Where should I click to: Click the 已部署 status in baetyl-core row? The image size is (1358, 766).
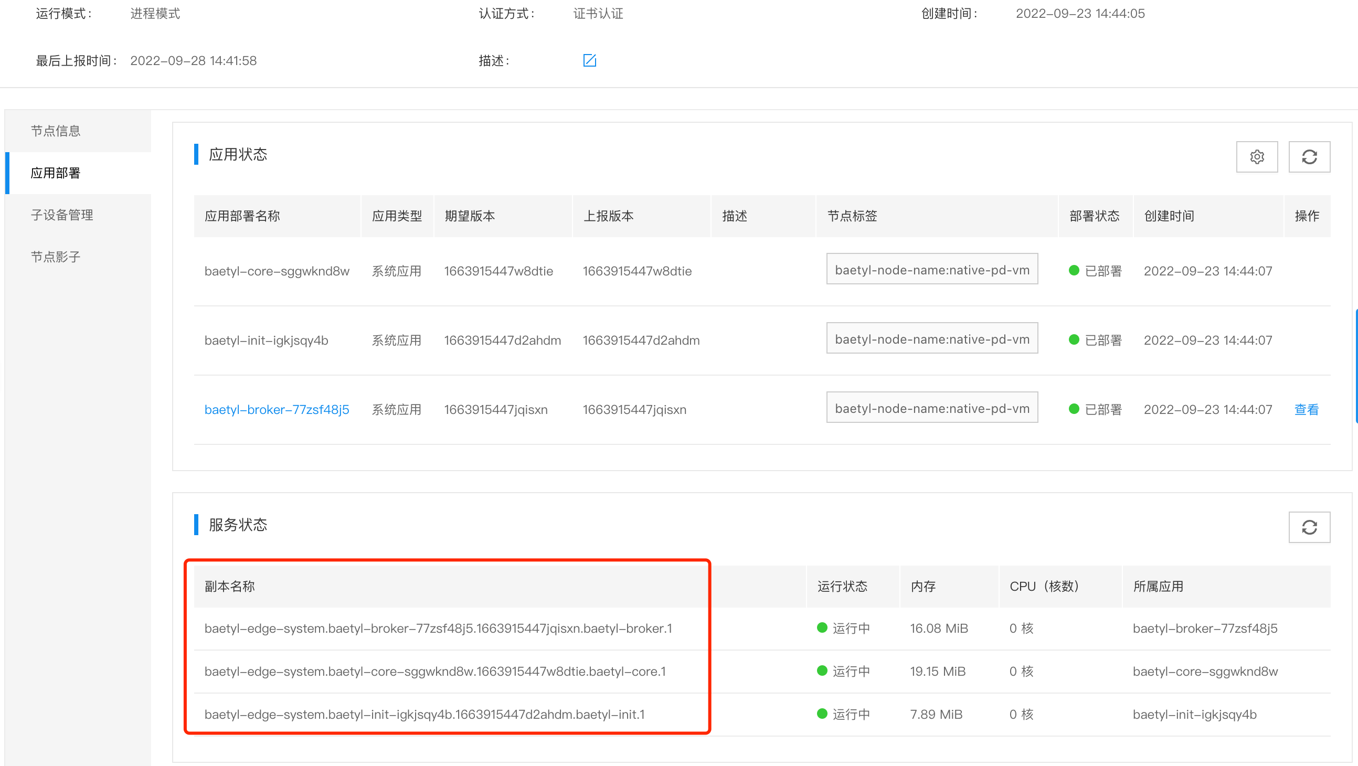coord(1096,271)
